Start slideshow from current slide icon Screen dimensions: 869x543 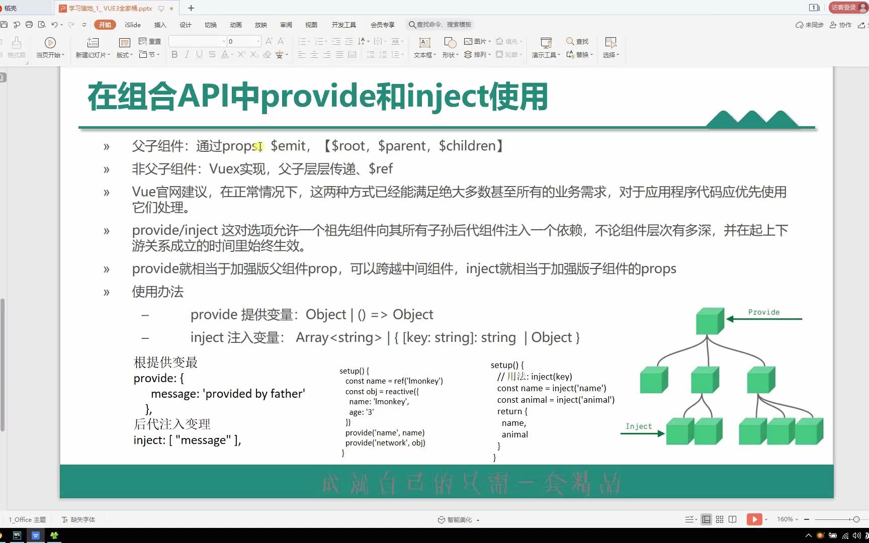click(x=50, y=43)
